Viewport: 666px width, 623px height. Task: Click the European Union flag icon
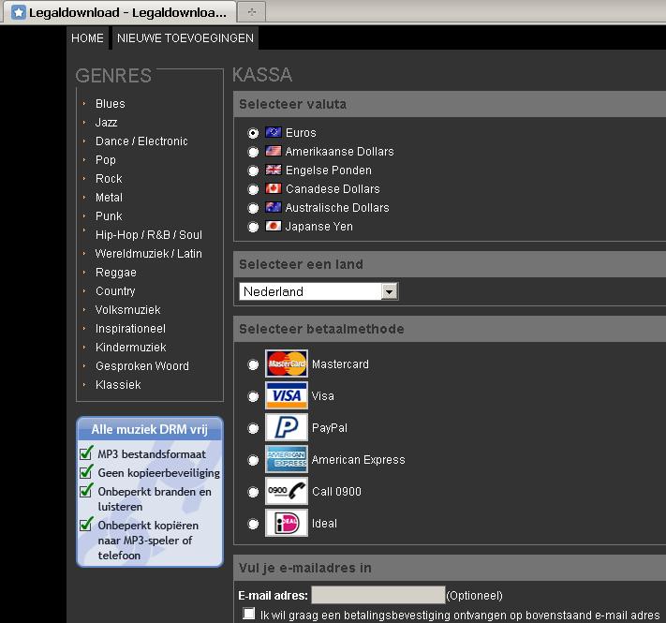pos(274,132)
